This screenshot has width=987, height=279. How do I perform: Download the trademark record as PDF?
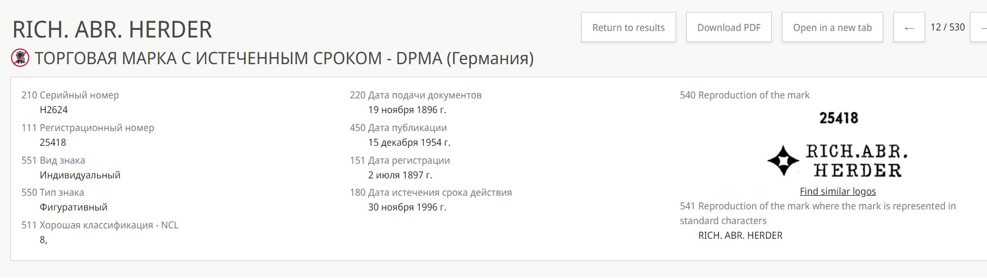click(729, 27)
